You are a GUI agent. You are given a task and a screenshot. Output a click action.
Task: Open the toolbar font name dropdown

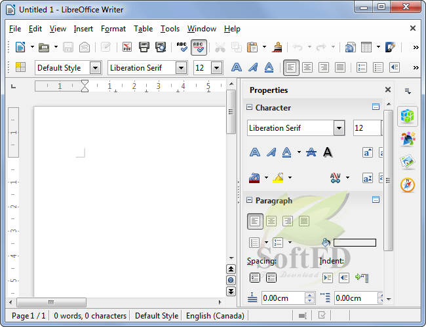[181, 68]
